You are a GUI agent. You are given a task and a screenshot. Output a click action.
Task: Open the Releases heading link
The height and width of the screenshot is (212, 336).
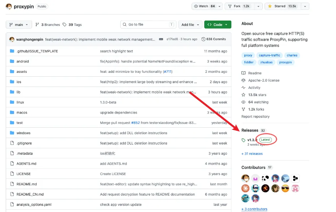tap(250, 130)
